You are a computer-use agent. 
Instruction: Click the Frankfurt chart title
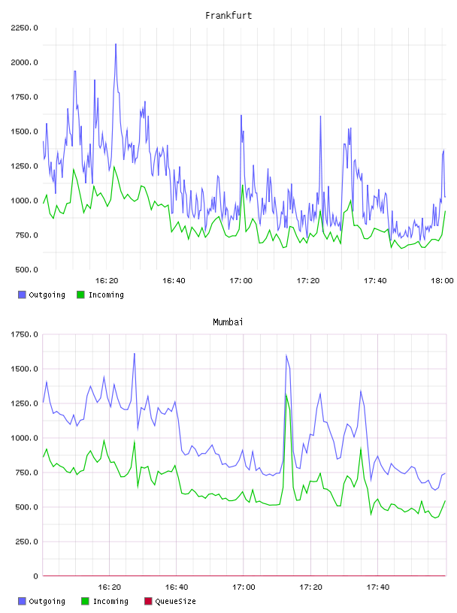[228, 16]
